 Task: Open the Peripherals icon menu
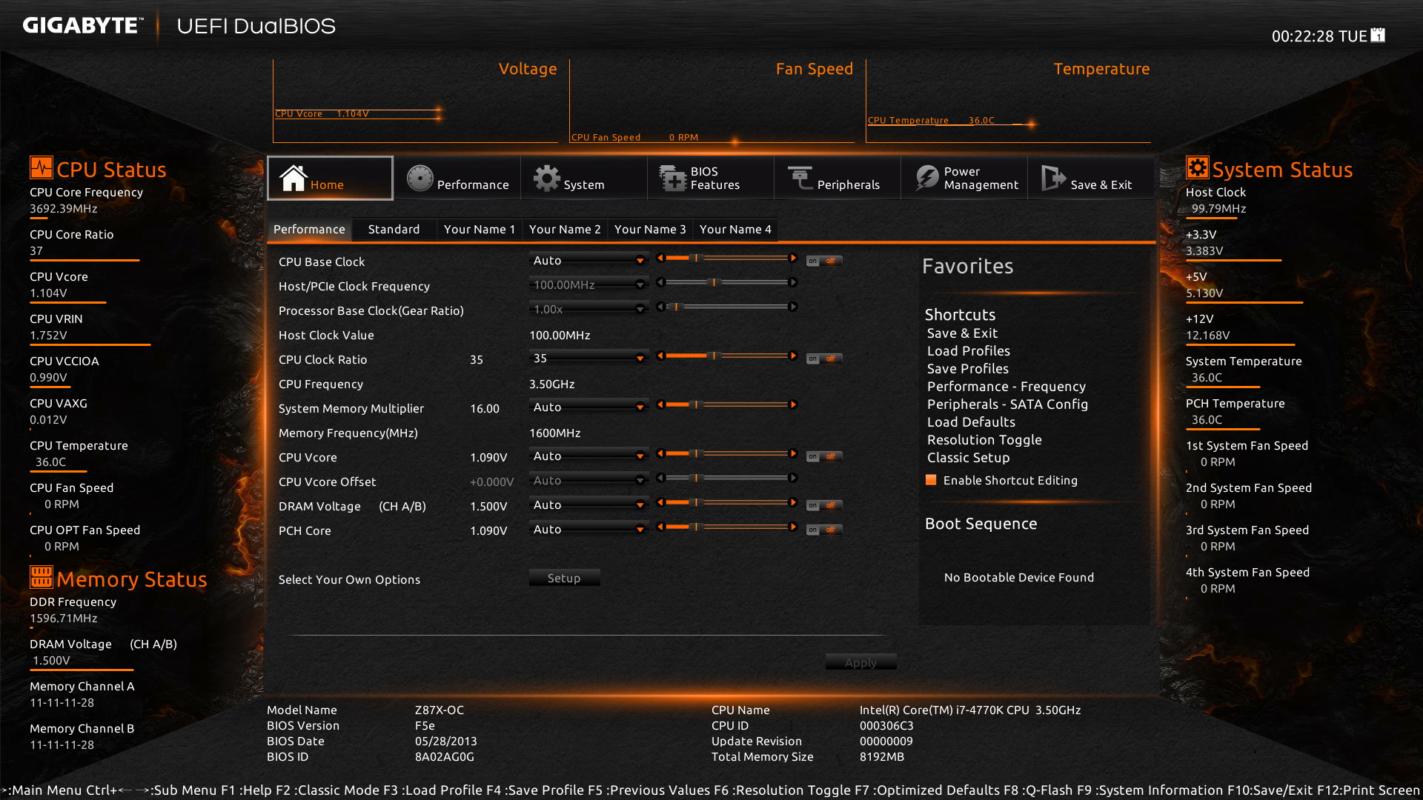tap(800, 178)
